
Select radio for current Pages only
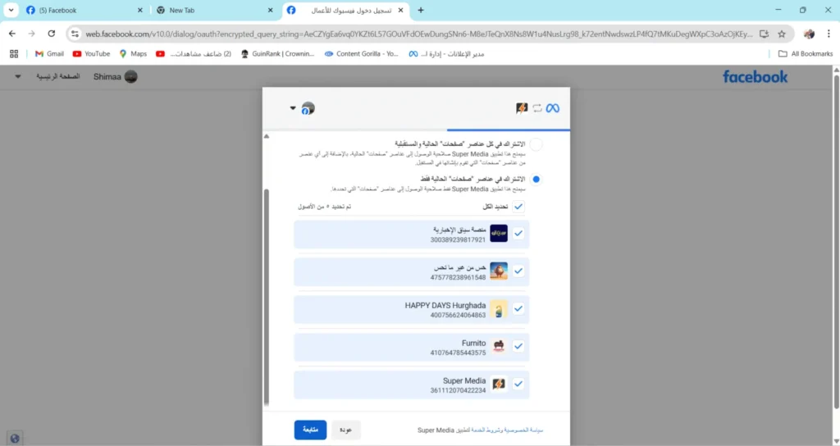[x=536, y=180]
